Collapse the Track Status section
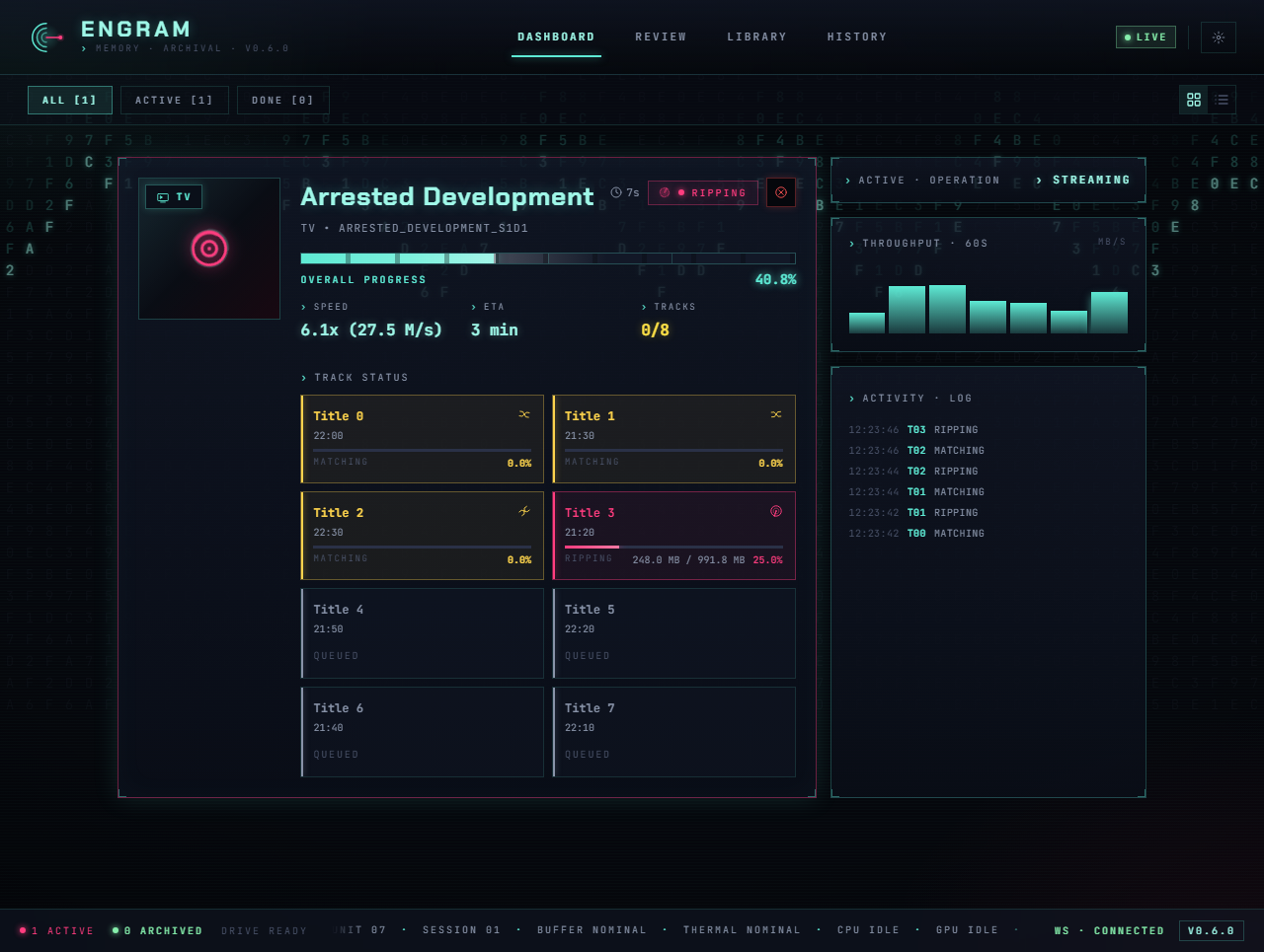This screenshot has width=1264, height=952. [x=355, y=378]
